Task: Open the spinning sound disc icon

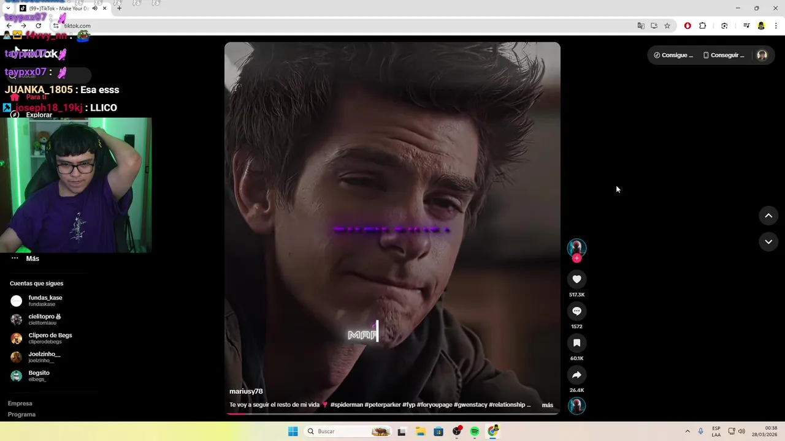Action: pyautogui.click(x=576, y=405)
